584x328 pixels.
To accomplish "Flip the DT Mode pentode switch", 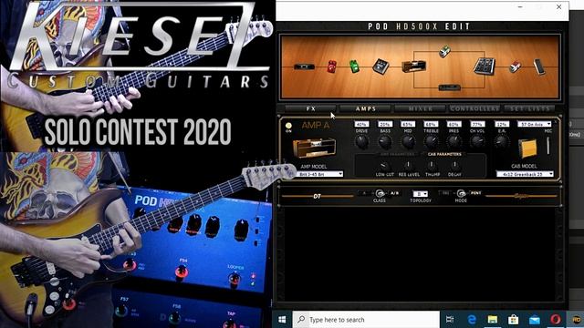I will click(461, 193).
